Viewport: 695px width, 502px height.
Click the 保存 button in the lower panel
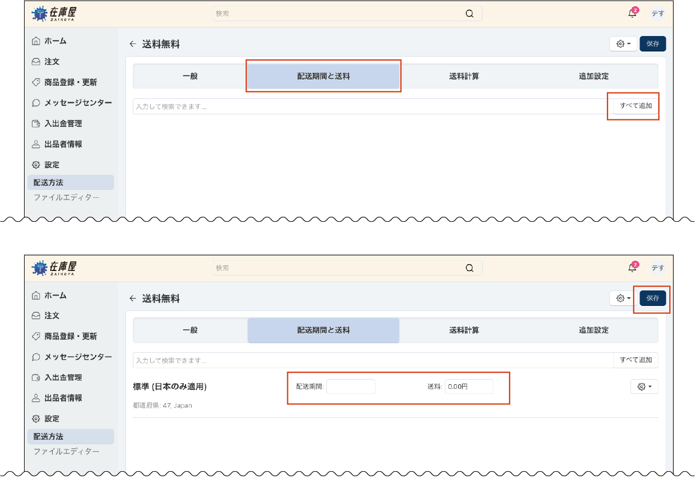point(653,298)
